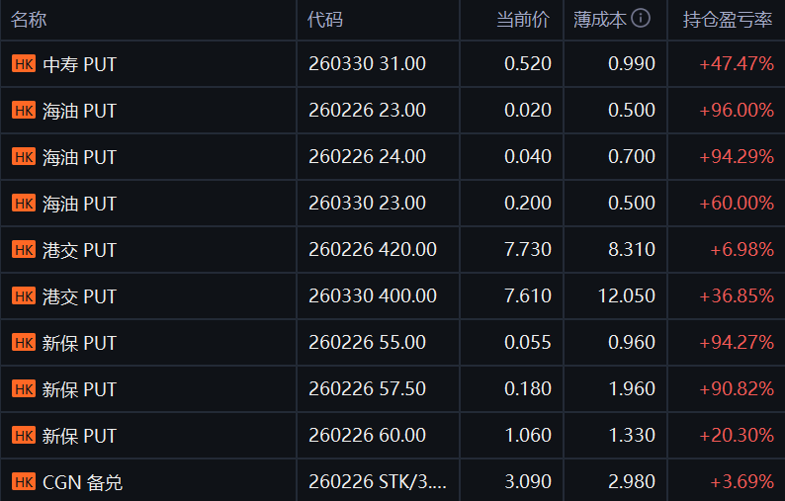This screenshot has height=501, width=785.
Task: Click HK badge on 新保 PUT 260226 55.00
Action: click(24, 343)
